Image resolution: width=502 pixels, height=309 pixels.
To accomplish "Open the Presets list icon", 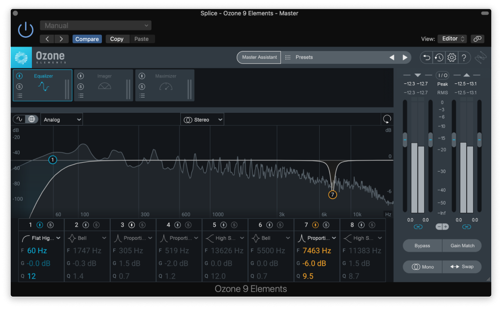I will [x=288, y=57].
